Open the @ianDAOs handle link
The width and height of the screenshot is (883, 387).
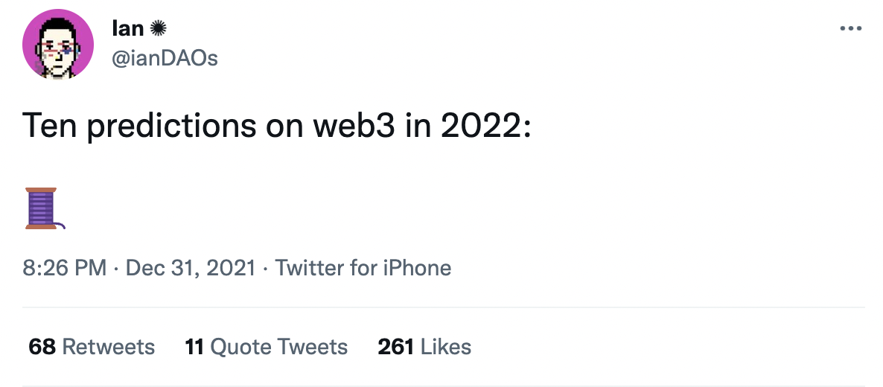165,57
